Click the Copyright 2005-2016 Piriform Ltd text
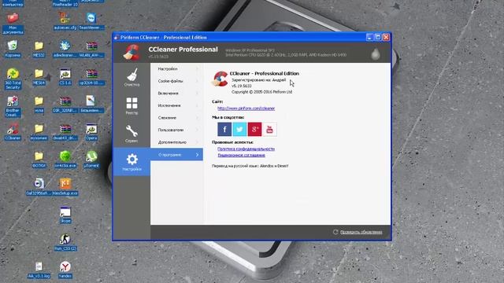This screenshot has height=283, width=504. coord(261,92)
